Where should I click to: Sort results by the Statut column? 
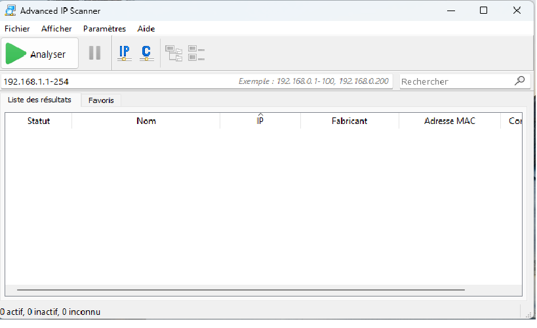(x=38, y=121)
